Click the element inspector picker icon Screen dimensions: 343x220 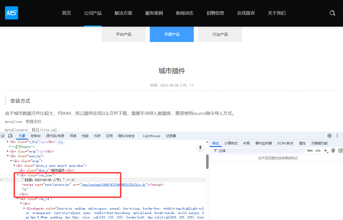pos(3,136)
